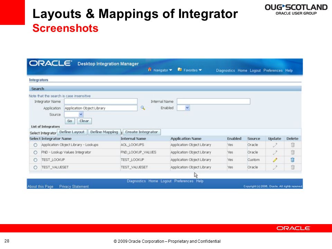The image size is (332, 249).
Task: Click the trash icon for FND - Lookup Values Integrator
Action: (x=293, y=152)
